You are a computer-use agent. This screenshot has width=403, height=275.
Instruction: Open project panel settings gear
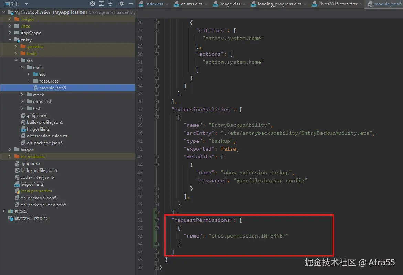click(122, 4)
